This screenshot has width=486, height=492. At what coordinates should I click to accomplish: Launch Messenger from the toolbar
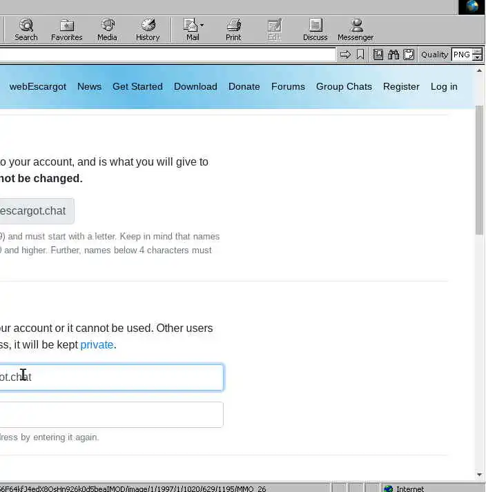[356, 30]
